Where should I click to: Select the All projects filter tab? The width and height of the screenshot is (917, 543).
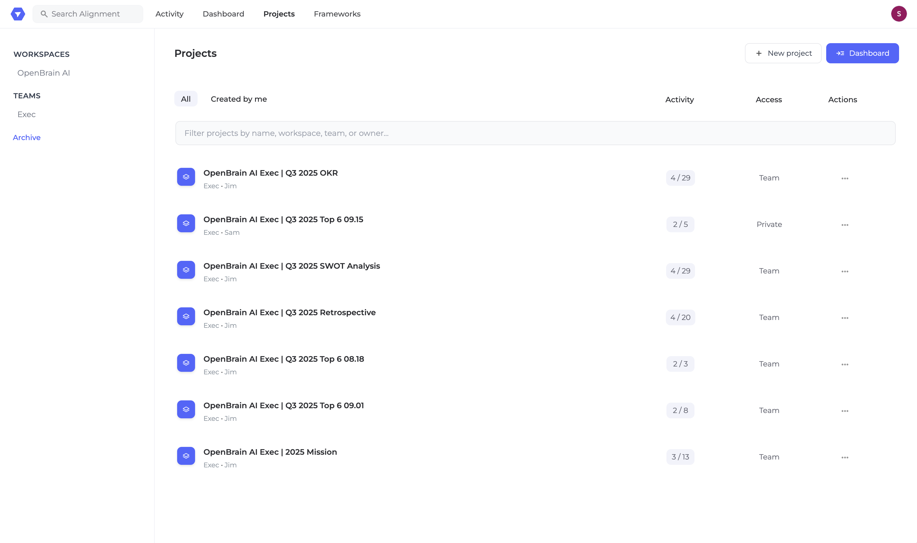pyautogui.click(x=186, y=99)
